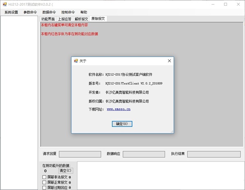Minimize the HJ212-2017 main window
This screenshot has width=245, height=190.
point(213,4)
